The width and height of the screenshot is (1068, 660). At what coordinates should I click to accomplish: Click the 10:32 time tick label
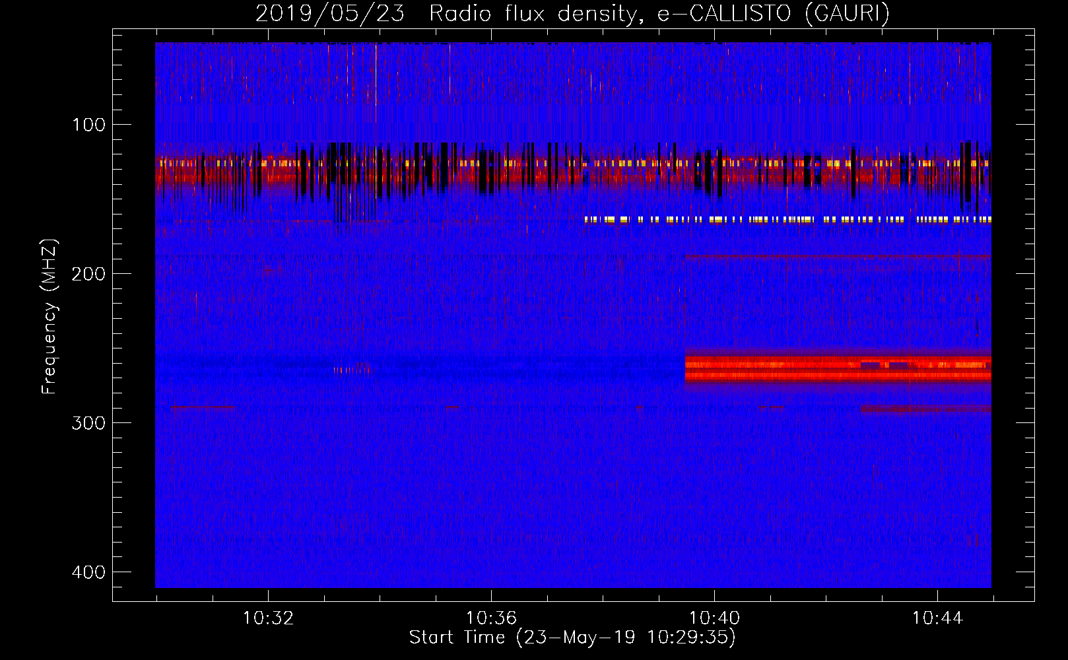[x=268, y=618]
